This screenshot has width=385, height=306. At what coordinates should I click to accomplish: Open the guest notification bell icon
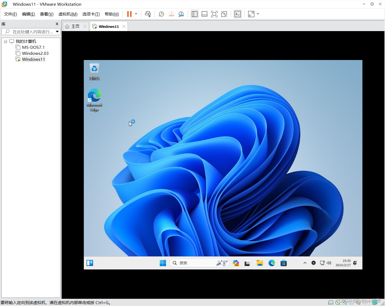click(355, 263)
